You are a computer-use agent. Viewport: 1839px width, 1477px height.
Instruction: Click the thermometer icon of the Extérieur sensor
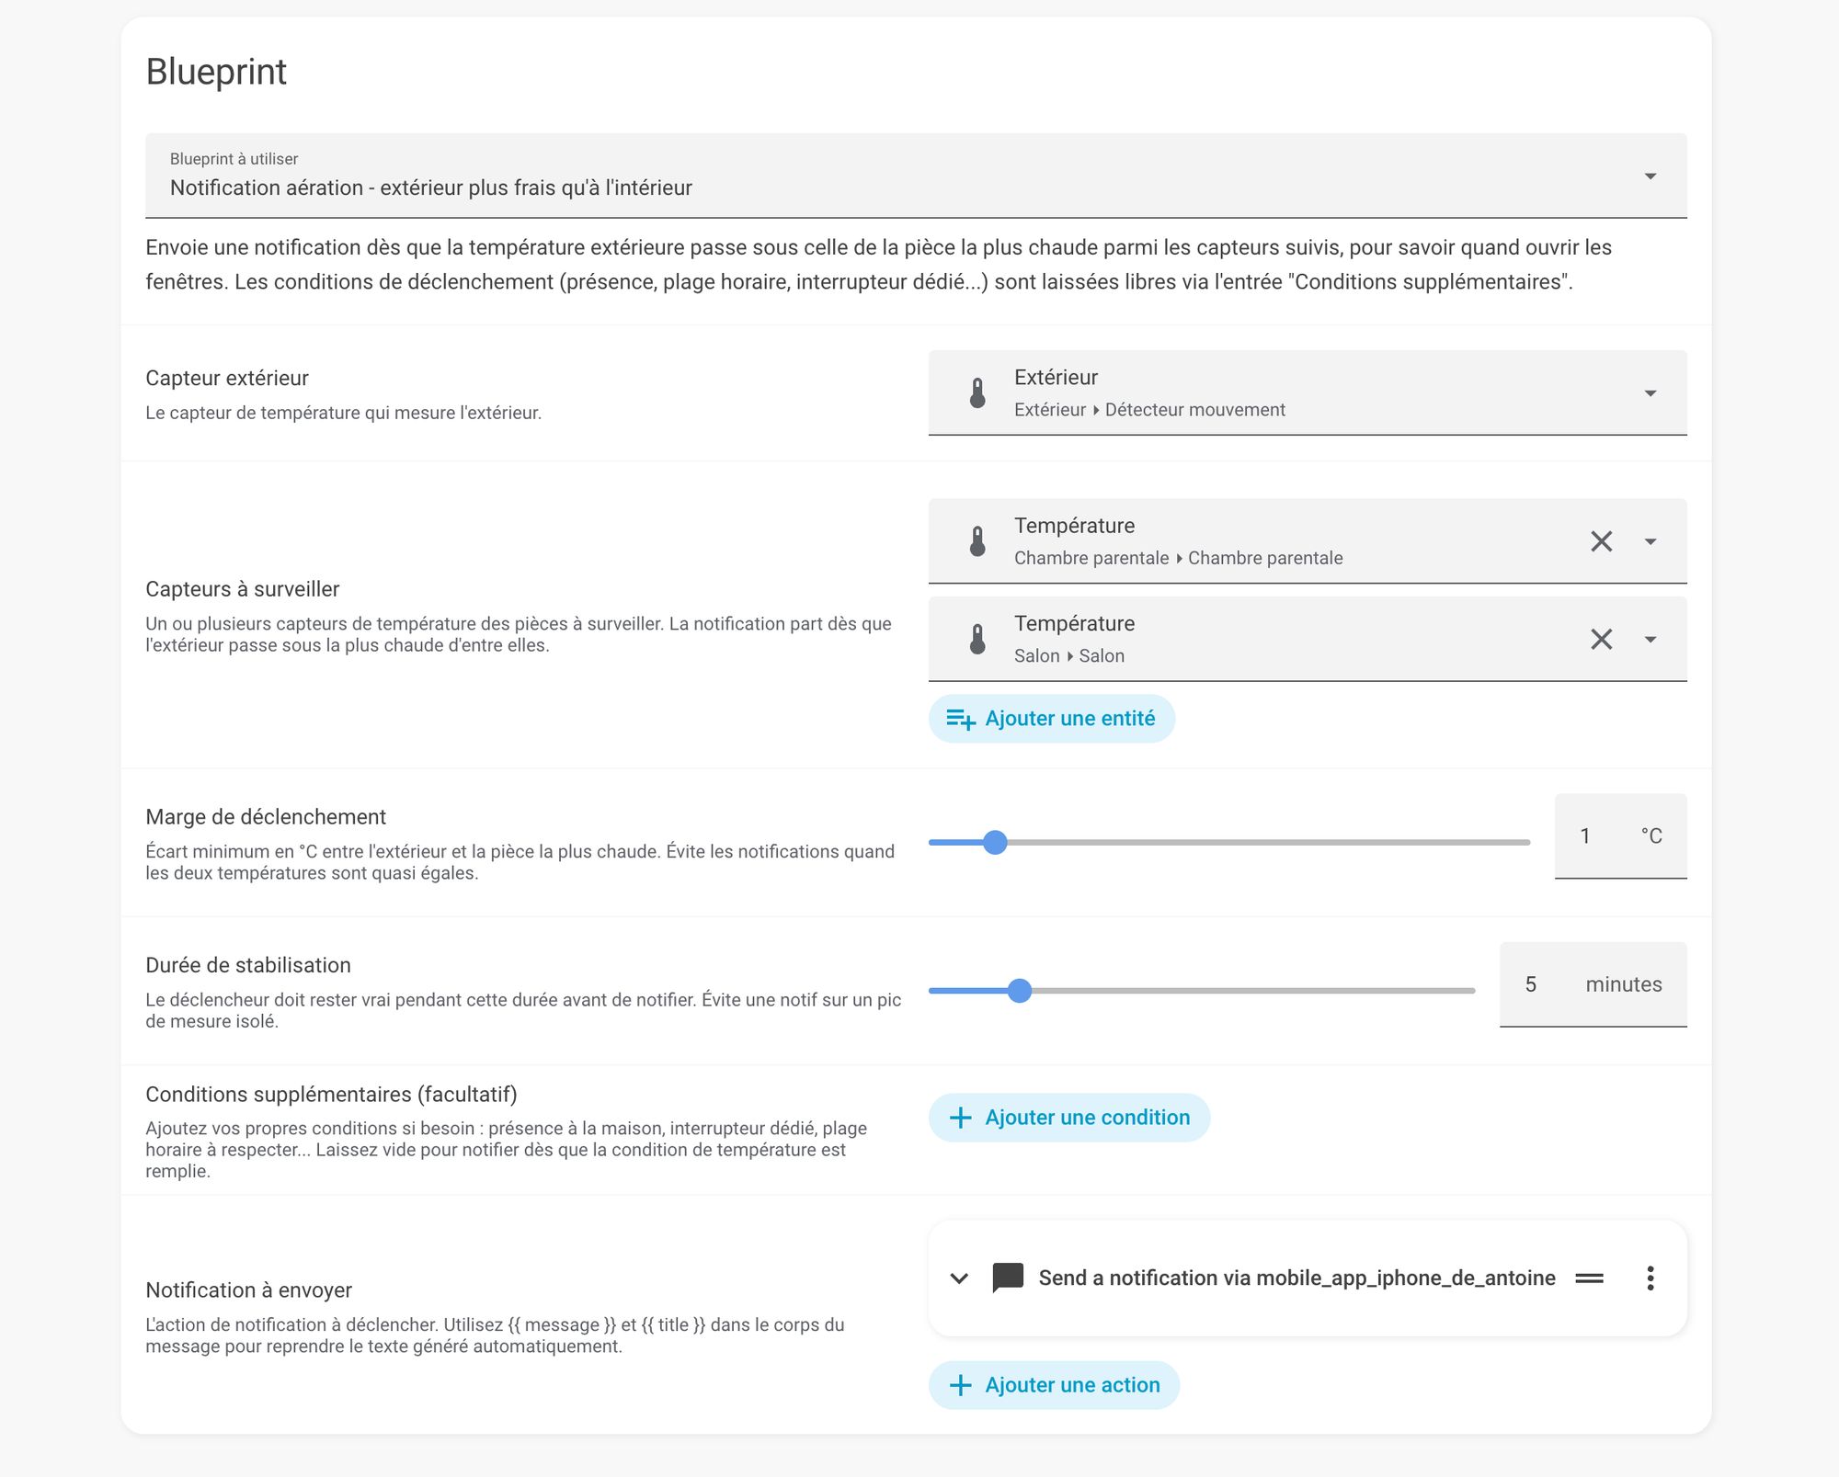click(977, 392)
